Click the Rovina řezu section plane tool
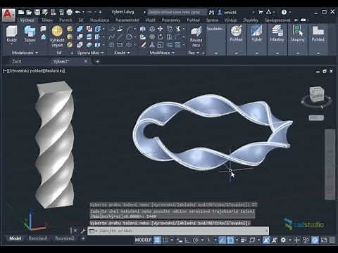Viewport: 338px width, 253px height. (196, 37)
